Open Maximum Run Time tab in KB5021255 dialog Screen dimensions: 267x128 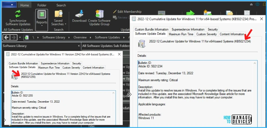coord(49,67)
